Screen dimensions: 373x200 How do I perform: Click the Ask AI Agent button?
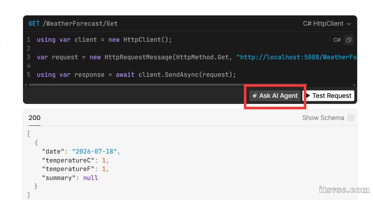pos(275,96)
